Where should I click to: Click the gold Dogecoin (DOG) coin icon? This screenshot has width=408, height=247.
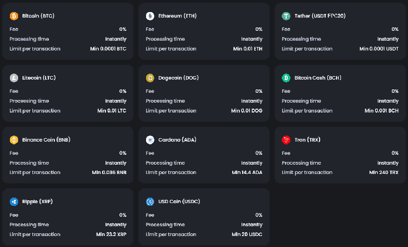click(x=150, y=78)
